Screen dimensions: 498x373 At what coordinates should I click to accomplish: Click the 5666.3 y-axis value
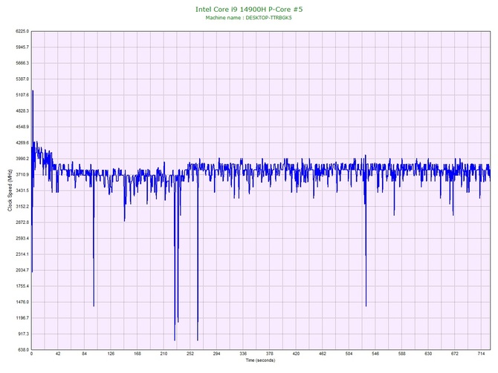click(x=22, y=63)
